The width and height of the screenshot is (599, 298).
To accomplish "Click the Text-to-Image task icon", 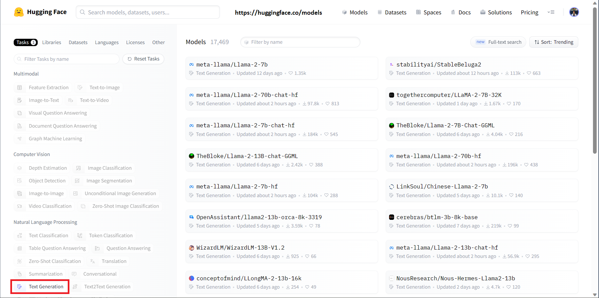I will (x=80, y=88).
